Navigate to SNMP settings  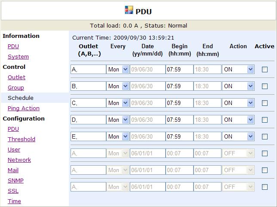(15, 180)
